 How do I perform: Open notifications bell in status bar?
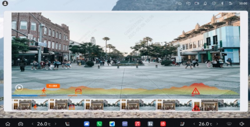(x=205, y=3)
